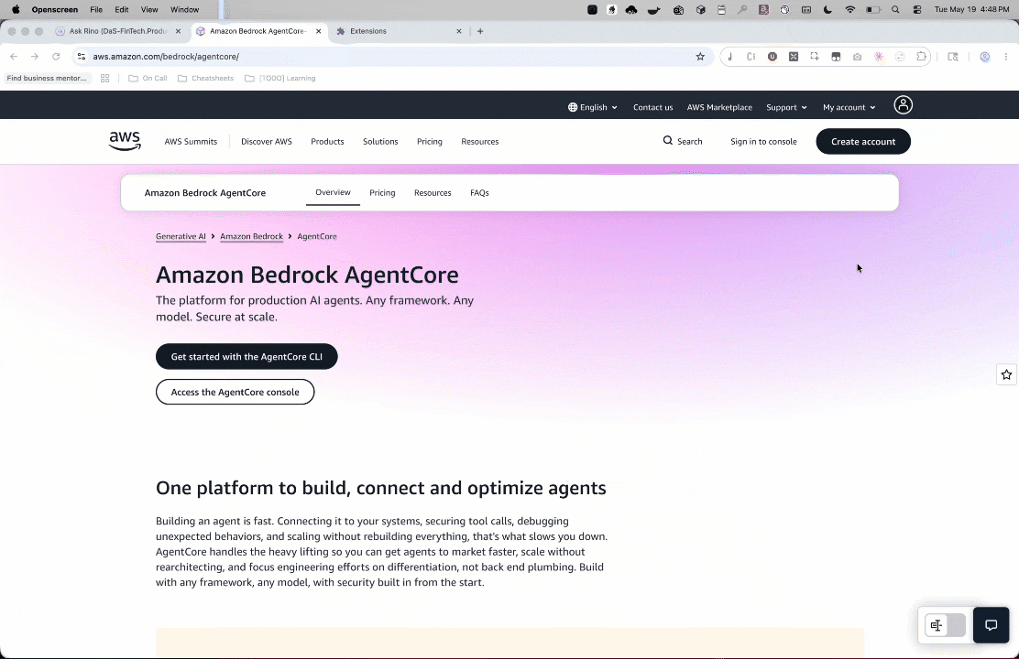This screenshot has width=1019, height=659.
Task: Open Spotlight search in the menu bar
Action: pos(895,10)
